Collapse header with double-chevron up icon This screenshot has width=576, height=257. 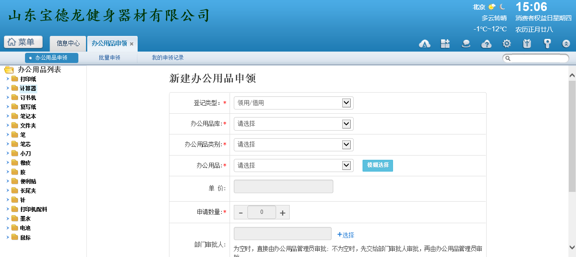point(566,44)
